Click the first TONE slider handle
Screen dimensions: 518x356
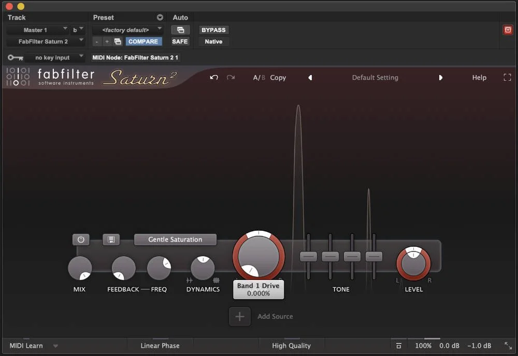click(x=308, y=256)
